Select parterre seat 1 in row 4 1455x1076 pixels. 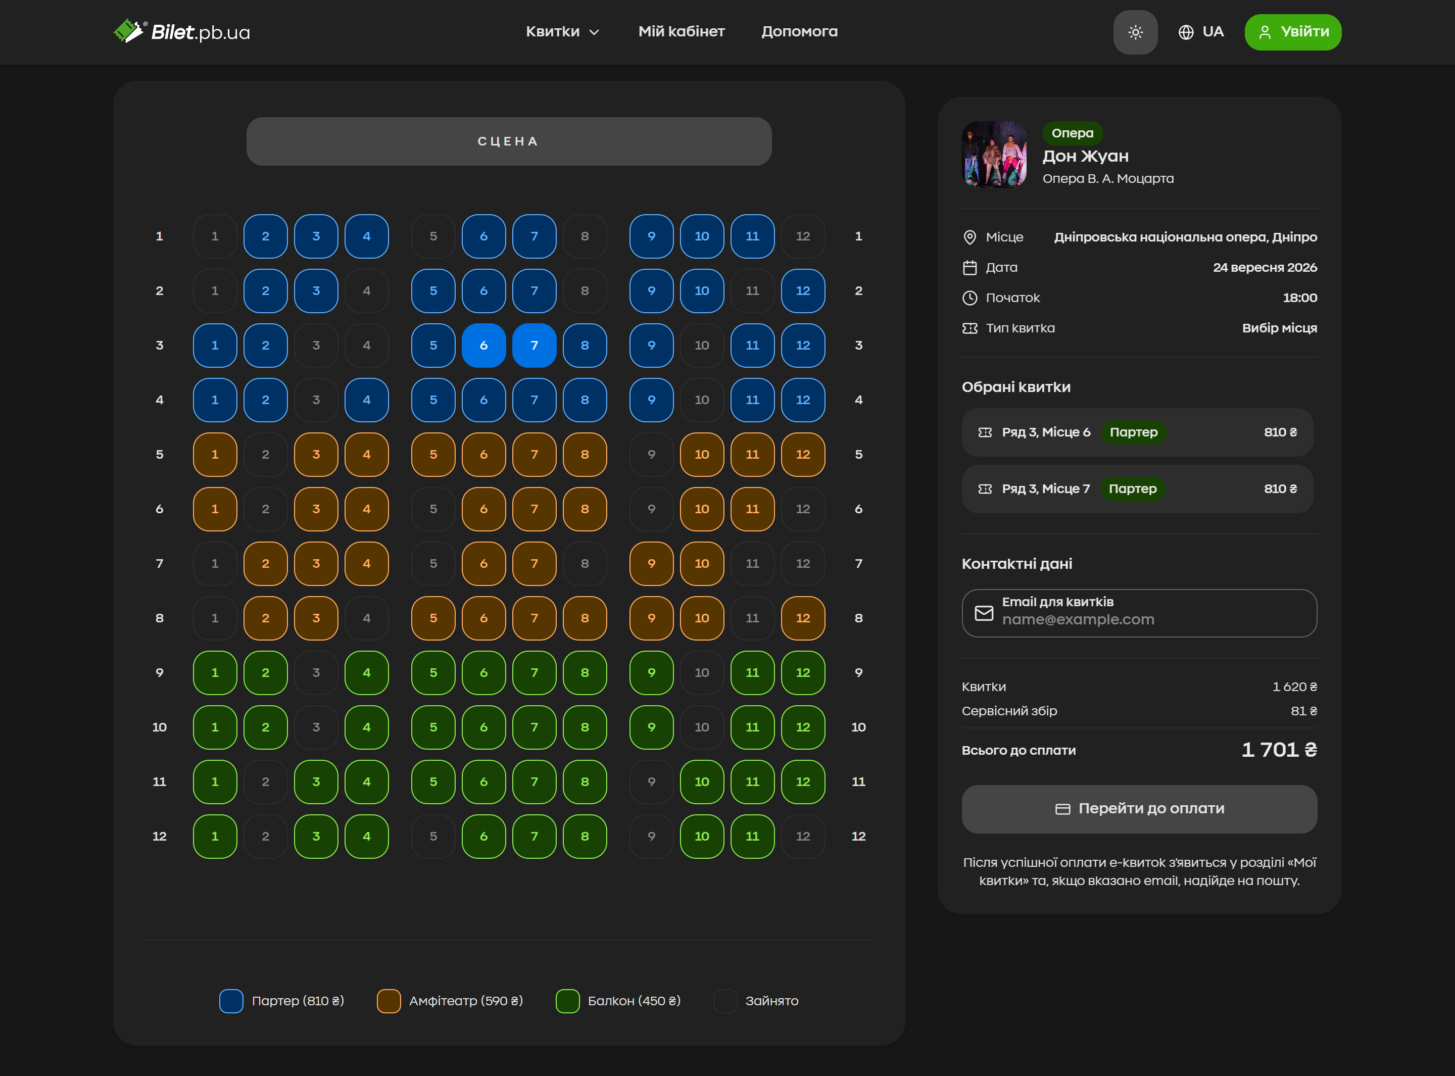pyautogui.click(x=215, y=400)
